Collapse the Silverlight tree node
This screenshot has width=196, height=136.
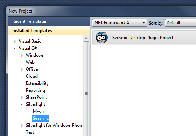click(x=21, y=104)
